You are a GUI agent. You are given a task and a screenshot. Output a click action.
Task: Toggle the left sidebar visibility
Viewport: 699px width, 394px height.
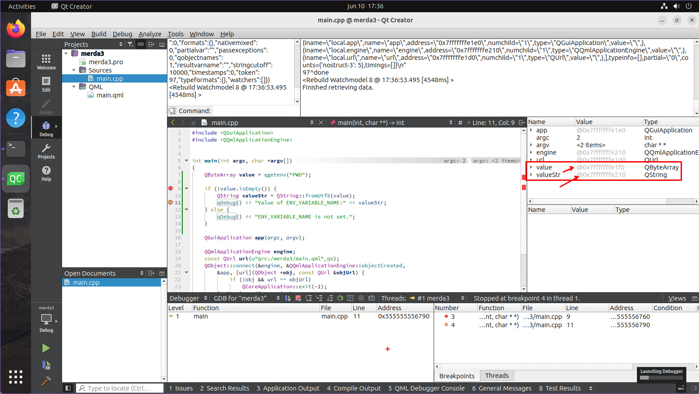68,388
